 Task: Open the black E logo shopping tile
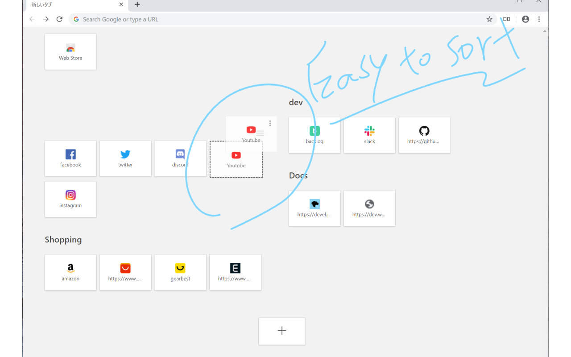[235, 272]
